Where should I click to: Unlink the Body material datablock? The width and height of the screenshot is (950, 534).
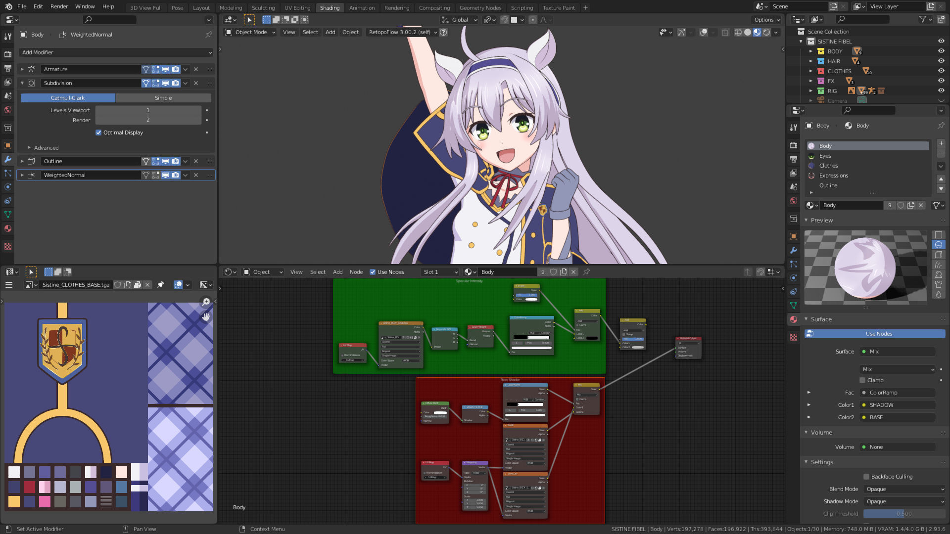pyautogui.click(x=921, y=205)
